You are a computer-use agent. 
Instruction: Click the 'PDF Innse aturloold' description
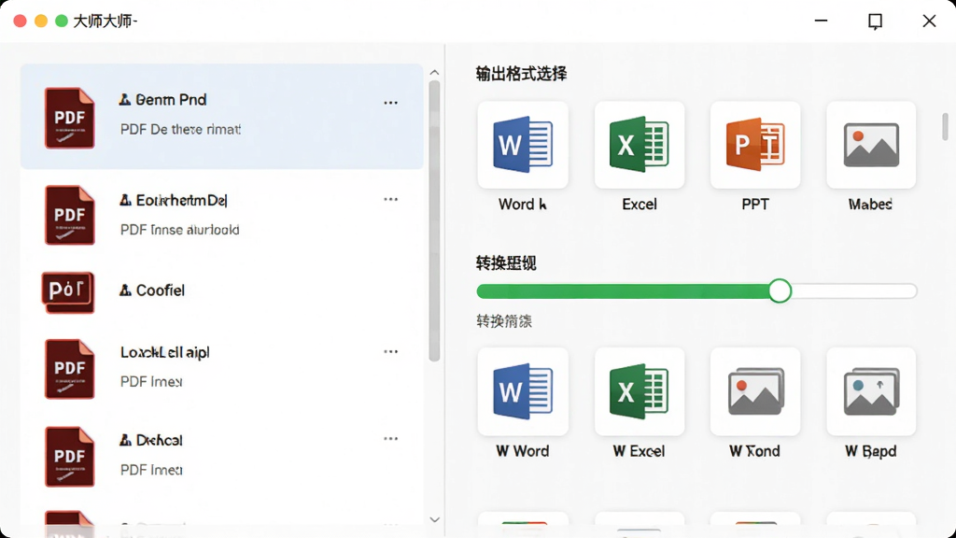click(180, 230)
